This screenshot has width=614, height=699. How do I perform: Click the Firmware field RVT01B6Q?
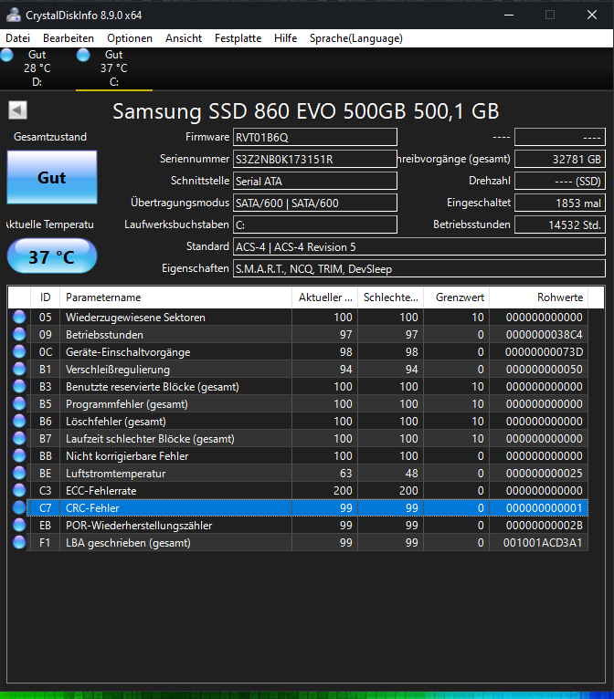click(315, 137)
